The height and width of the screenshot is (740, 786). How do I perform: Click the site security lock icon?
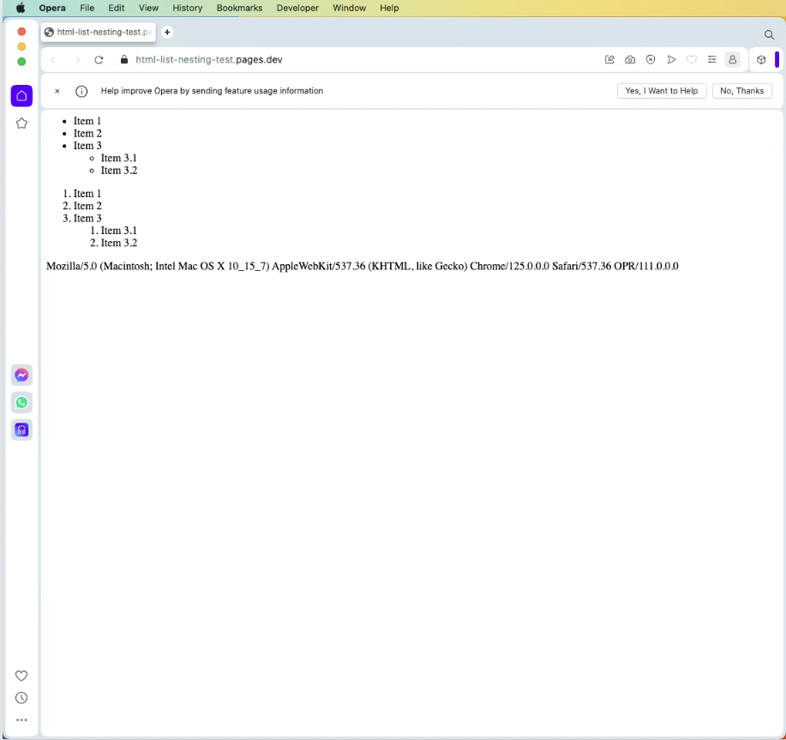[124, 60]
